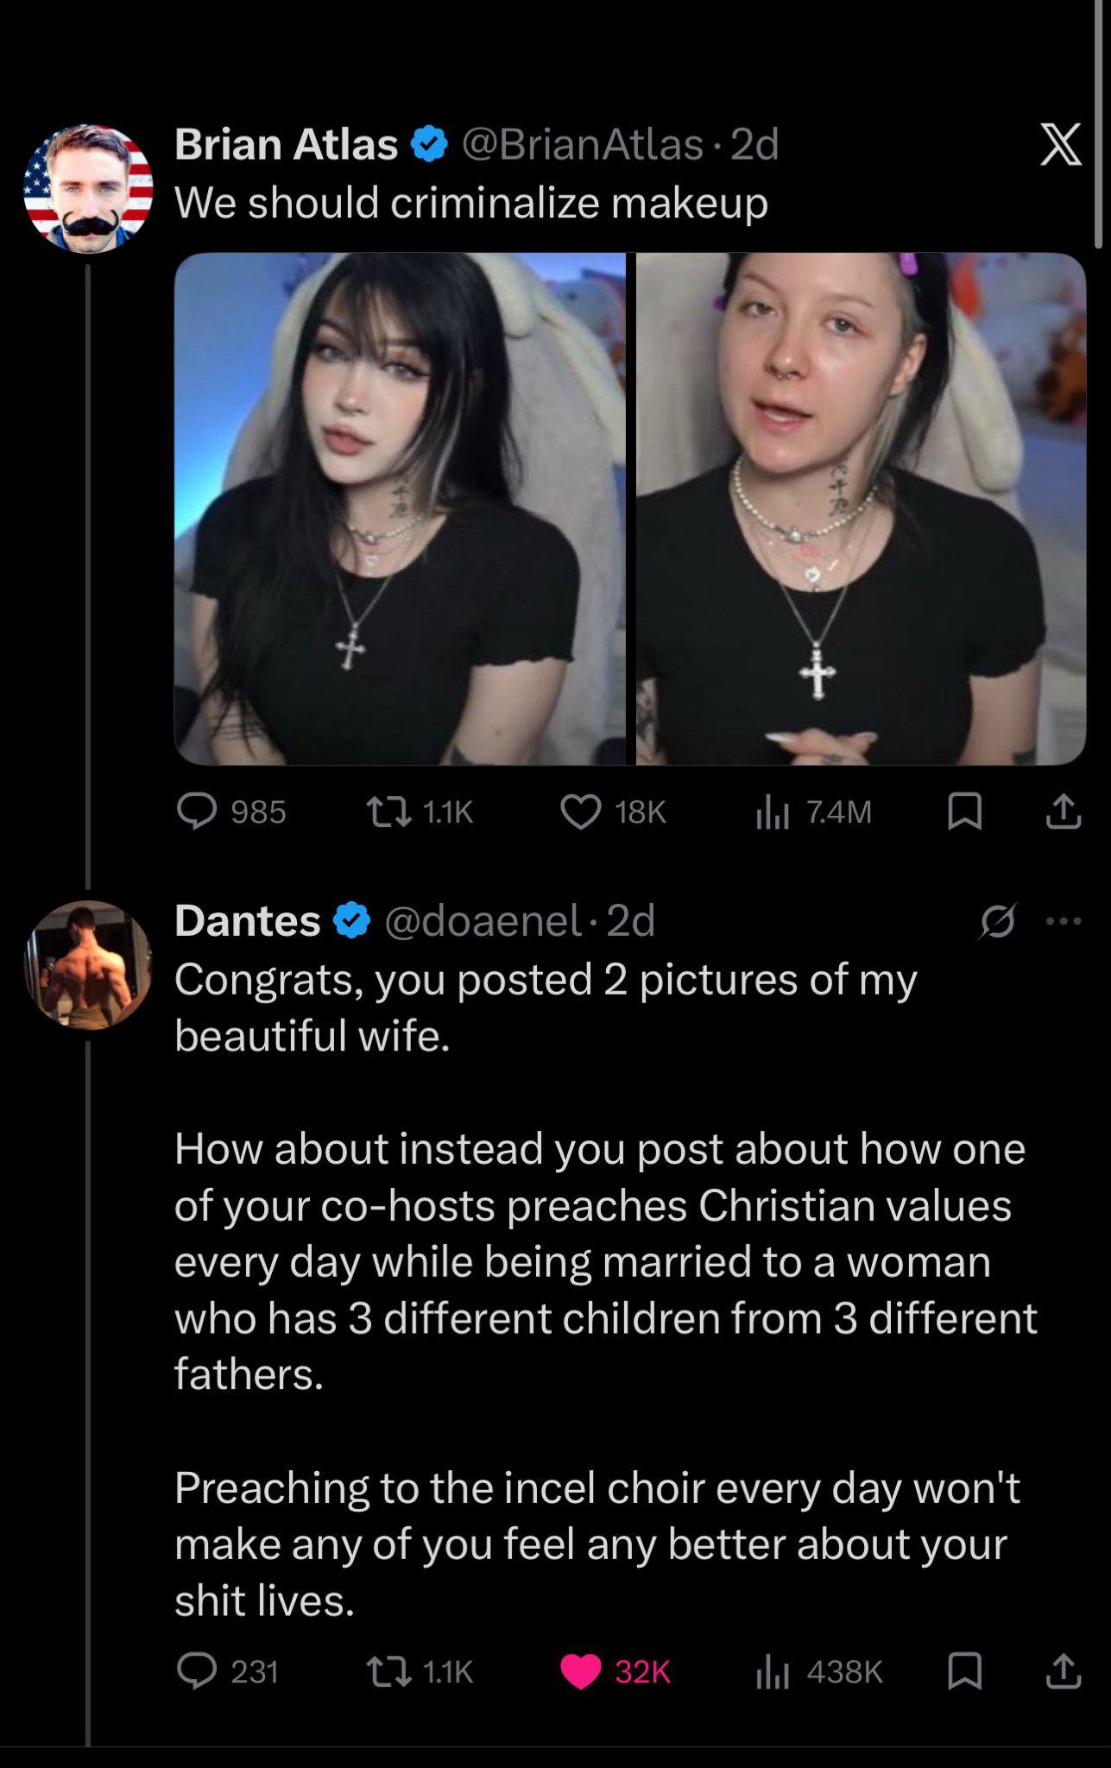Viewport: 1111px width, 1768px height.
Task: Like the Brian Atlas post
Action: coord(581,812)
